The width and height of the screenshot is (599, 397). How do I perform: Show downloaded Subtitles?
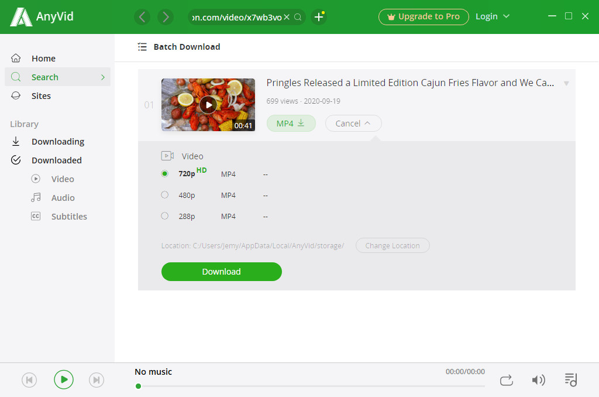click(x=69, y=217)
